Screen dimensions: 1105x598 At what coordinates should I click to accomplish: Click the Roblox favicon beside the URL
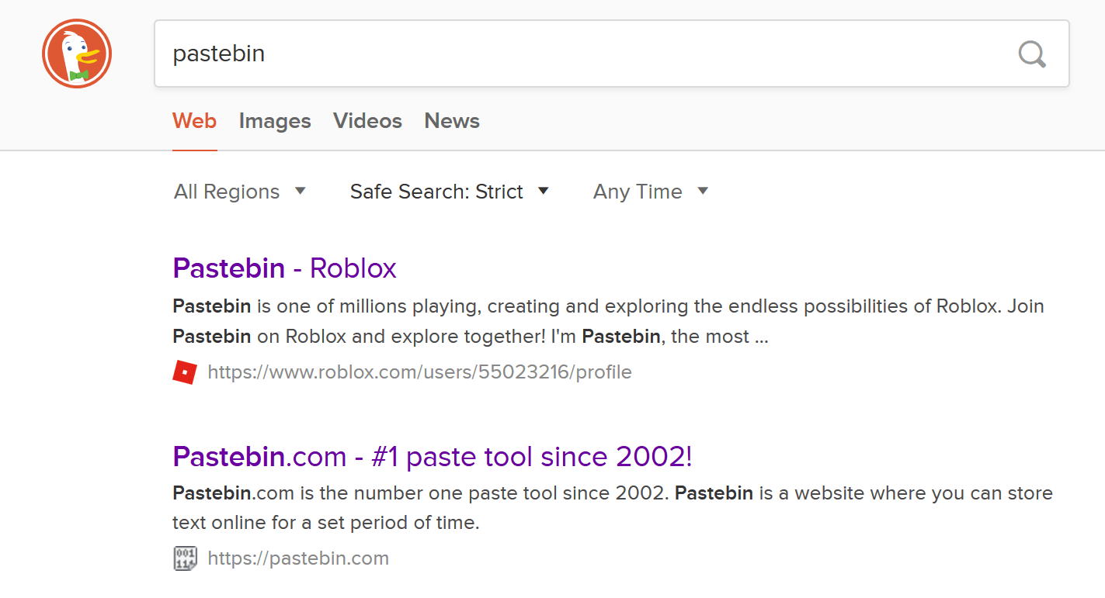(185, 372)
